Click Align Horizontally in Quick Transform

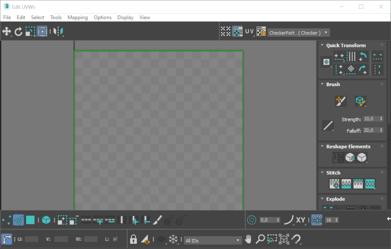click(339, 57)
